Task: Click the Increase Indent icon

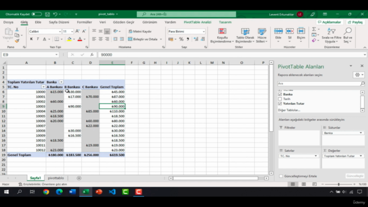Action: click(x=122, y=39)
